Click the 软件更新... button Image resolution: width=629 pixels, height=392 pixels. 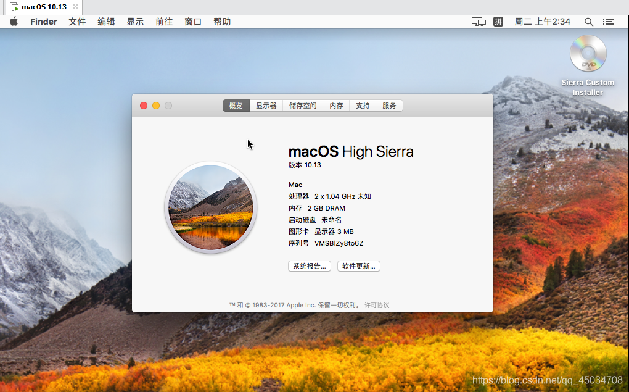[359, 266]
